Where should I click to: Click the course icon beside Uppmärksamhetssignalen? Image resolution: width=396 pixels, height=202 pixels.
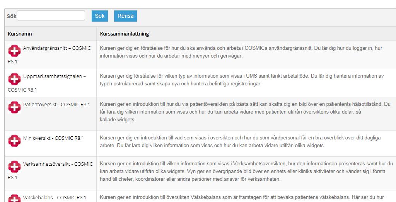point(14,79)
